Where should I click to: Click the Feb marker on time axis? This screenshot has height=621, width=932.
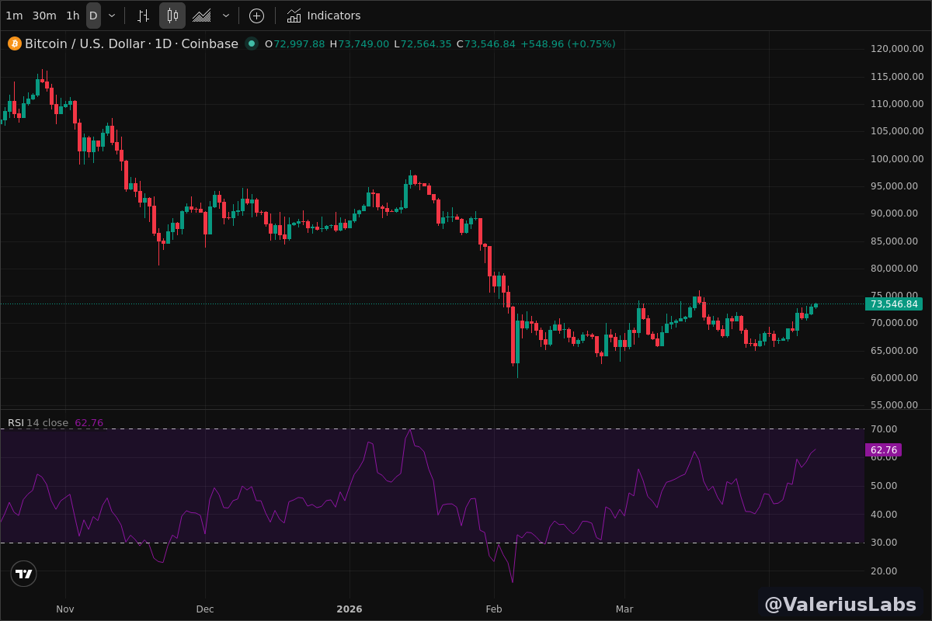(494, 609)
